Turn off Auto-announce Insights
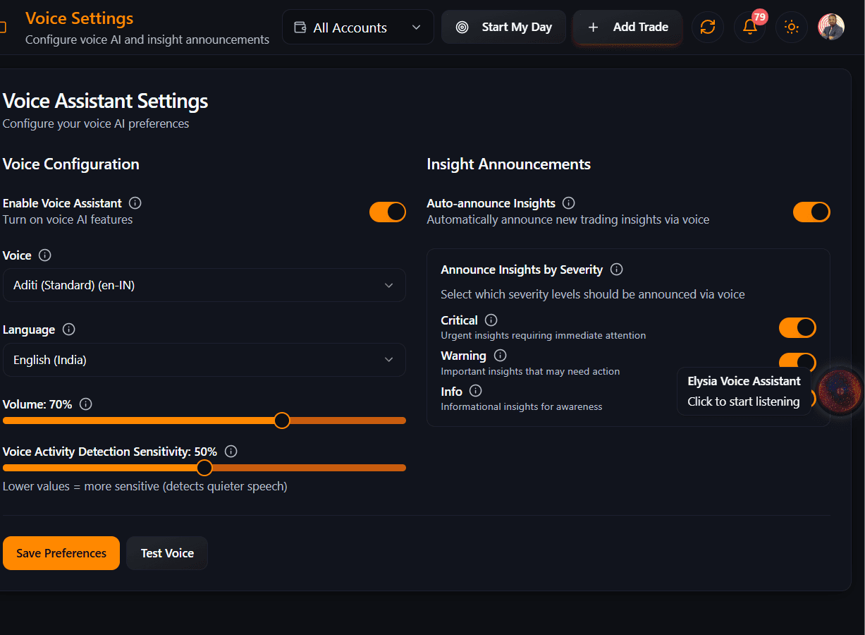 click(x=811, y=212)
